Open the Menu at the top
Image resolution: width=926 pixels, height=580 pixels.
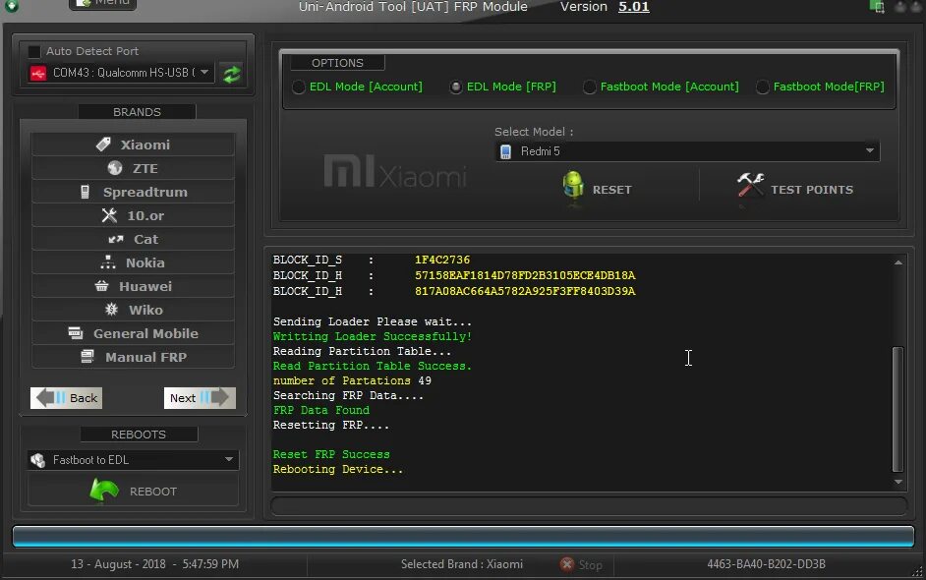tap(103, 4)
